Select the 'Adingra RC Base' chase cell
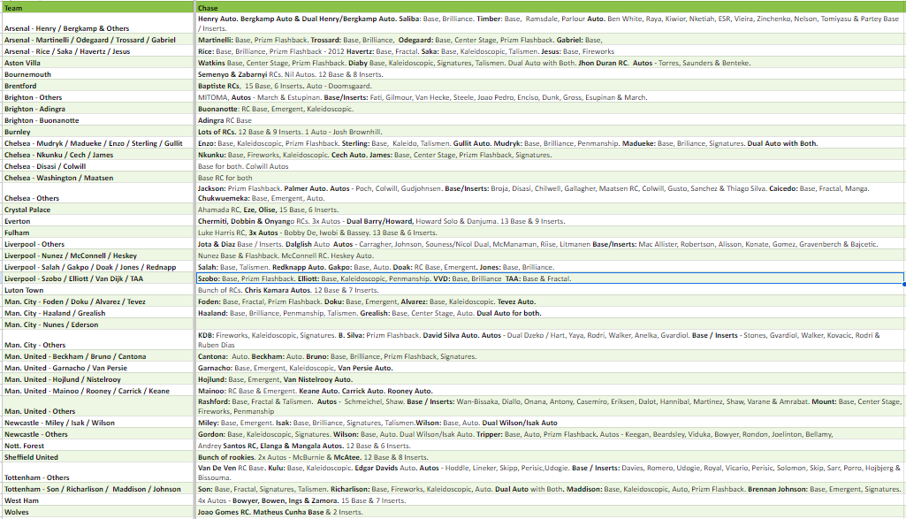 point(548,120)
